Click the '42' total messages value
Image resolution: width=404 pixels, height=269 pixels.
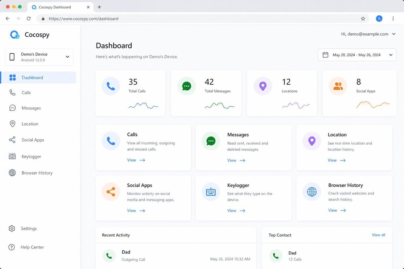point(209,82)
